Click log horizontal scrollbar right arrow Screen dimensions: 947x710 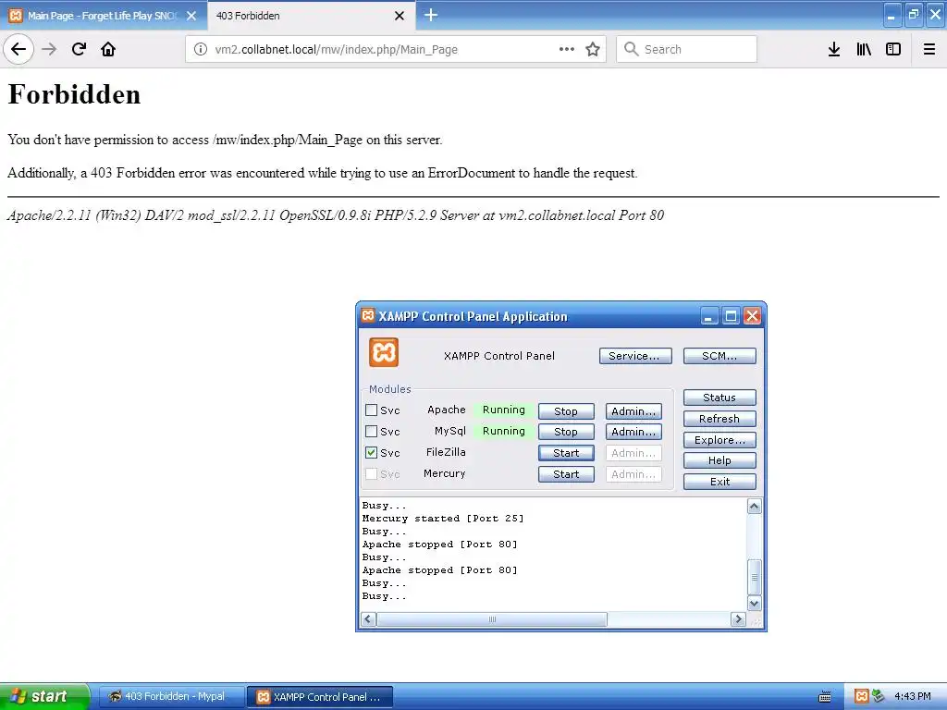pyautogui.click(x=738, y=619)
